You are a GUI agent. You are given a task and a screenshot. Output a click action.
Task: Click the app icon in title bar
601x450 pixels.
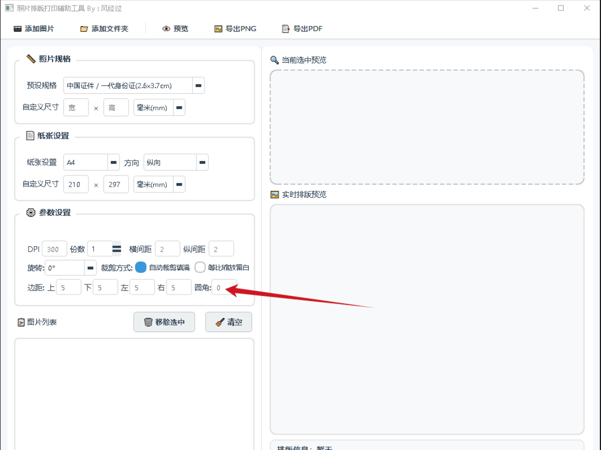point(9,8)
